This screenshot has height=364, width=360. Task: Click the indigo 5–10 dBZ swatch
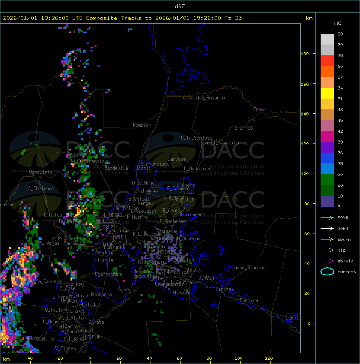(327, 201)
